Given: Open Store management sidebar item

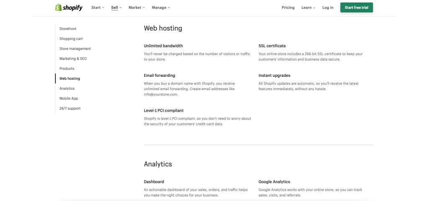Looking at the screenshot, I should pyautogui.click(x=75, y=49).
